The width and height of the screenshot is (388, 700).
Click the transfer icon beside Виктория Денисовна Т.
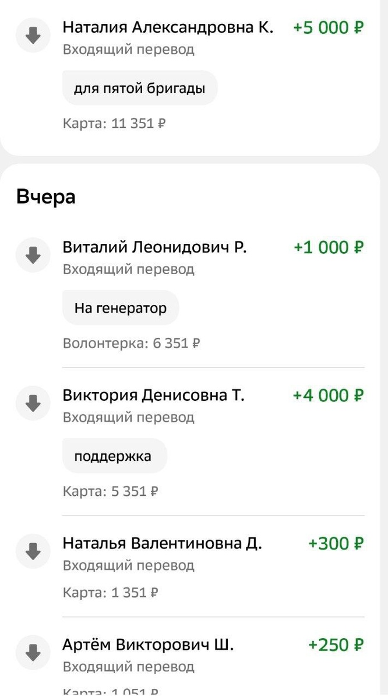pos(33,402)
